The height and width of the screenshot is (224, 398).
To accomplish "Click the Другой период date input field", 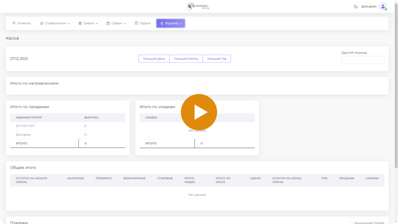I will [362, 60].
